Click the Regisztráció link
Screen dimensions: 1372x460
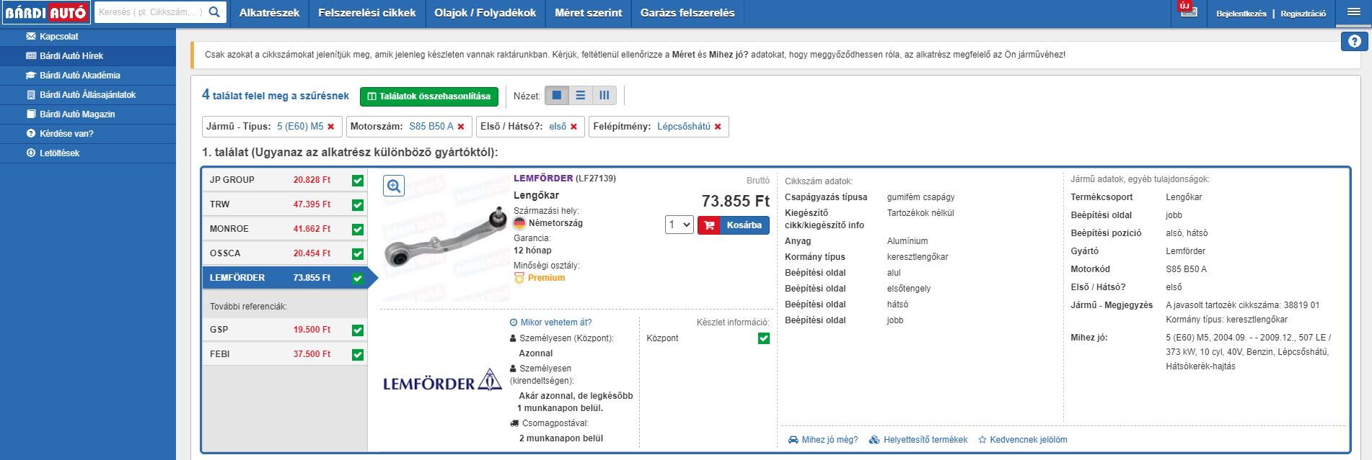[1303, 14]
